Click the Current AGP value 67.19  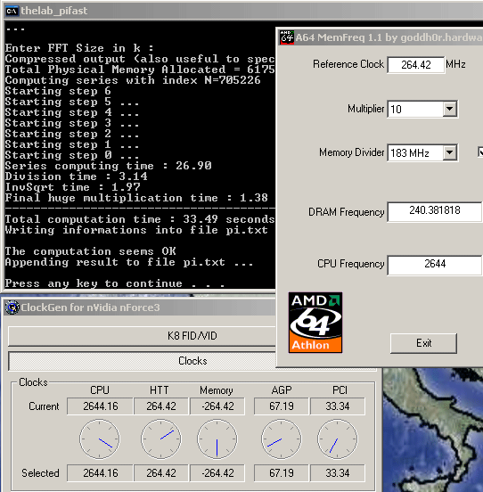pyautogui.click(x=282, y=406)
